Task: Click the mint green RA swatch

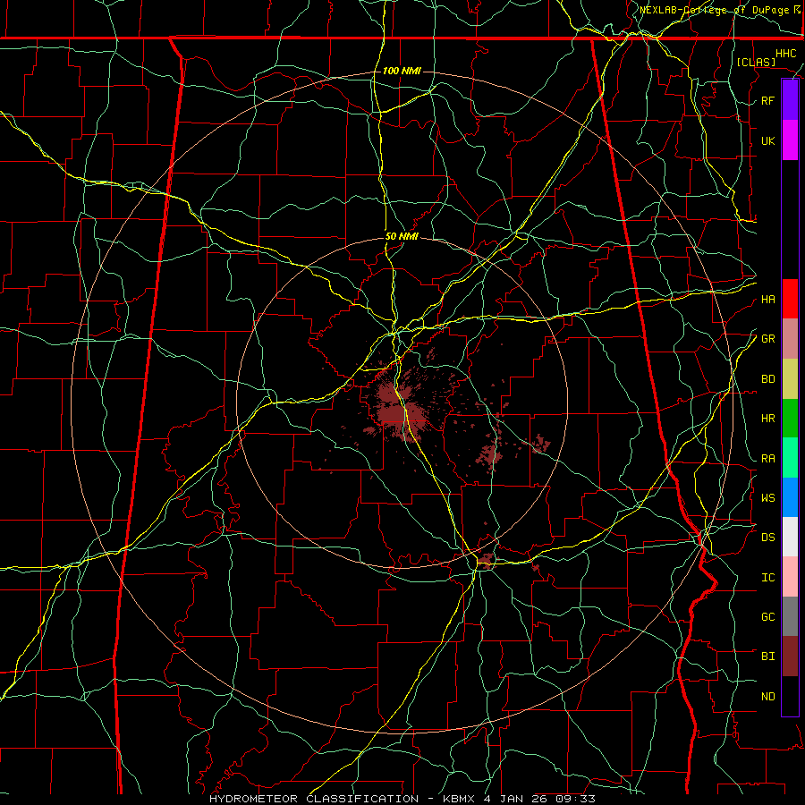Action: click(x=790, y=458)
